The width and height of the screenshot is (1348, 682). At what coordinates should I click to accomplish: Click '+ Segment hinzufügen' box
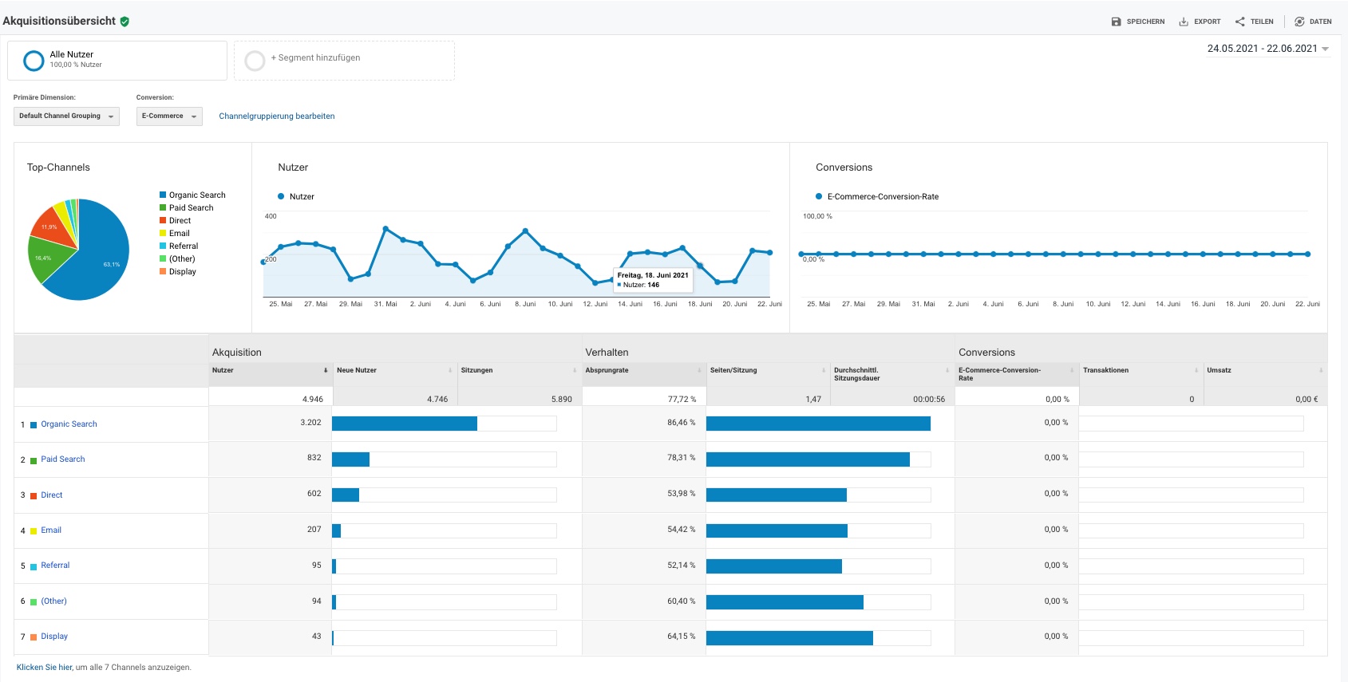(x=344, y=61)
